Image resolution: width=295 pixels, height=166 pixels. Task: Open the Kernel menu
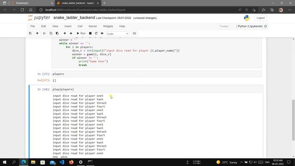tap(93, 26)
